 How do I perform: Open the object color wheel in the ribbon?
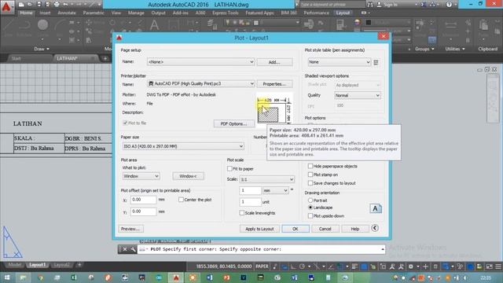358,22
